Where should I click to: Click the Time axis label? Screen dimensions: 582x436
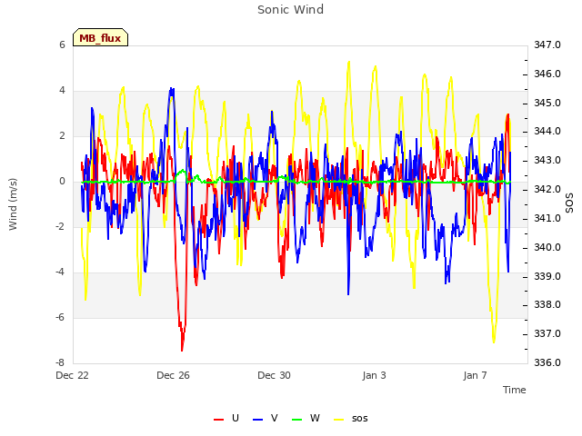(514, 390)
